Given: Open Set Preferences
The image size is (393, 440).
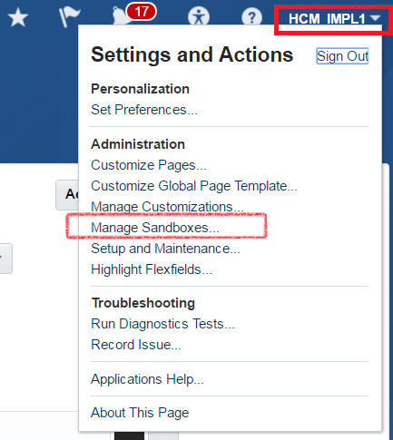Looking at the screenshot, I should coord(144,110).
